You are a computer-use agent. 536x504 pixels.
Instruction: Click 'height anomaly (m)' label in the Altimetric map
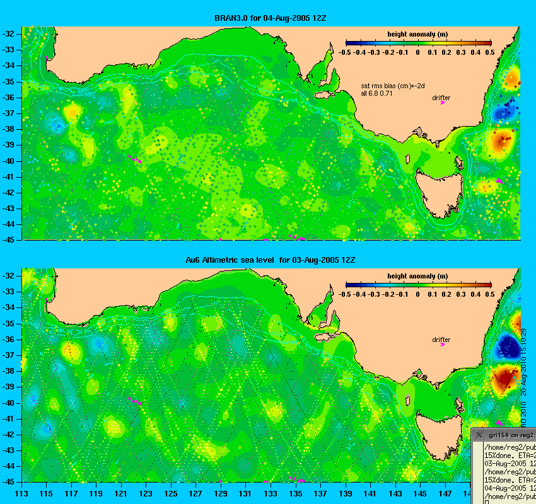(x=417, y=276)
